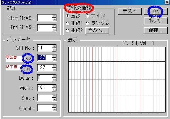Decrease End MEAS with down arrow
170x119 pixels.
54,30
